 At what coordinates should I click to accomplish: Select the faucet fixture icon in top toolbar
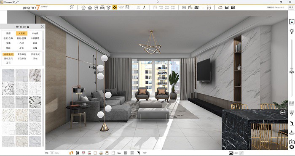[x=108, y=8]
